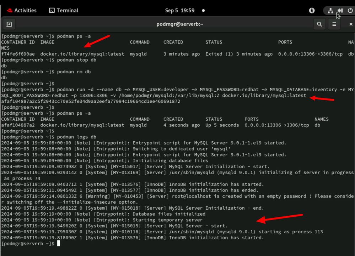This screenshot has height=256, width=355.
Task: Open the Activities overview
Action: tap(25, 11)
